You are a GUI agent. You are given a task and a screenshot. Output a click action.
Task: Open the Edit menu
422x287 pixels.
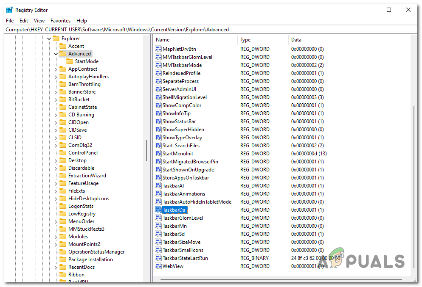coord(24,21)
